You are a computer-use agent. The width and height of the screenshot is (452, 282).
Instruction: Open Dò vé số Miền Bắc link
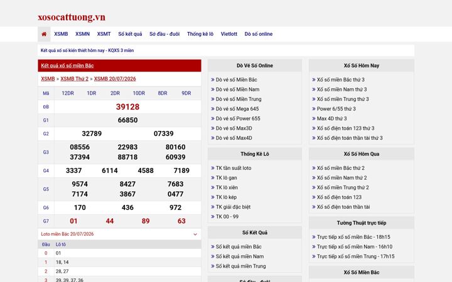[237, 80]
